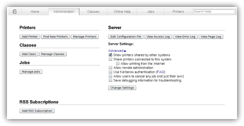This screenshot has width=244, height=126.
Task: Open the Home tab
Action: pos(35,12)
